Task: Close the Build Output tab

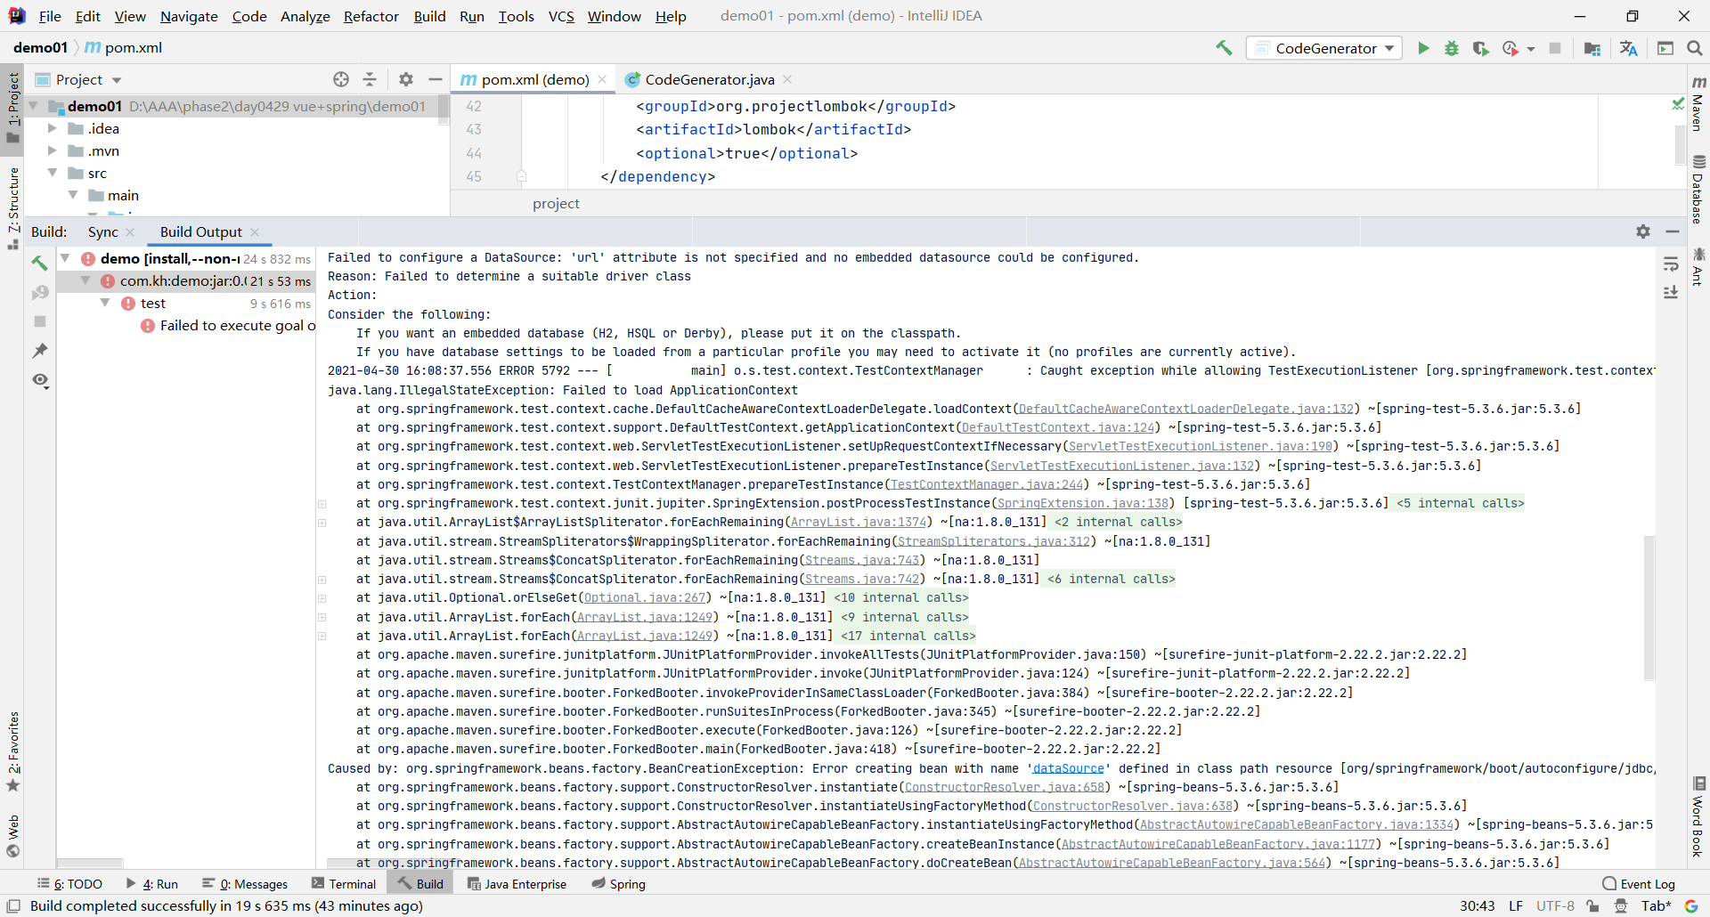Action: pyautogui.click(x=255, y=232)
